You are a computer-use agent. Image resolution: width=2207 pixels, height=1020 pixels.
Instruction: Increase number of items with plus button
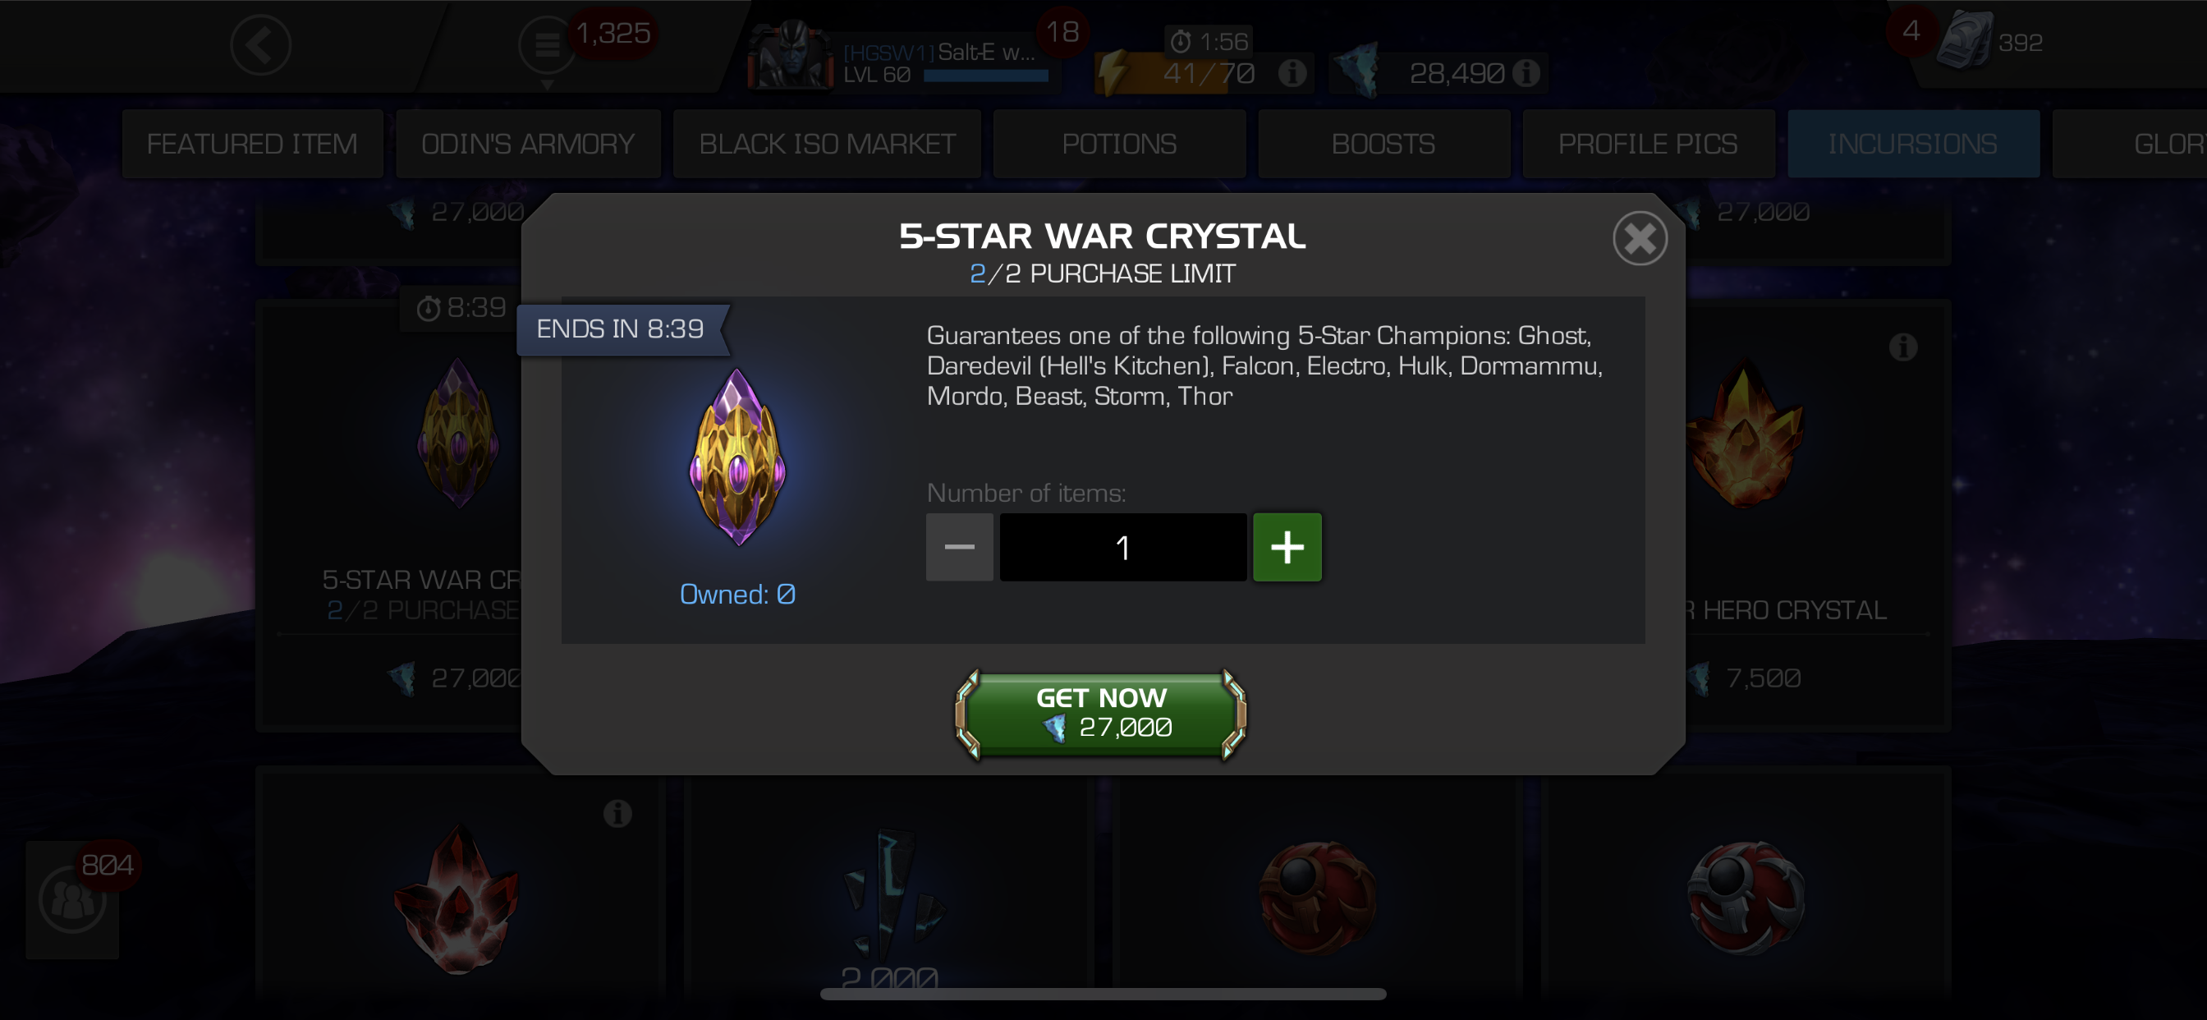(x=1287, y=547)
